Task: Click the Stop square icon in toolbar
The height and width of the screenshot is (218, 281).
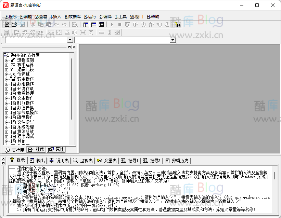Action: (x=119, y=25)
